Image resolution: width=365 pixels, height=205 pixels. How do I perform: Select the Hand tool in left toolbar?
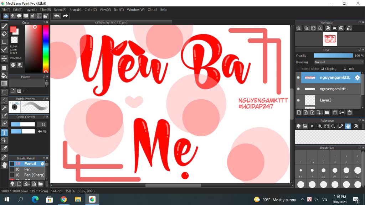4,165
